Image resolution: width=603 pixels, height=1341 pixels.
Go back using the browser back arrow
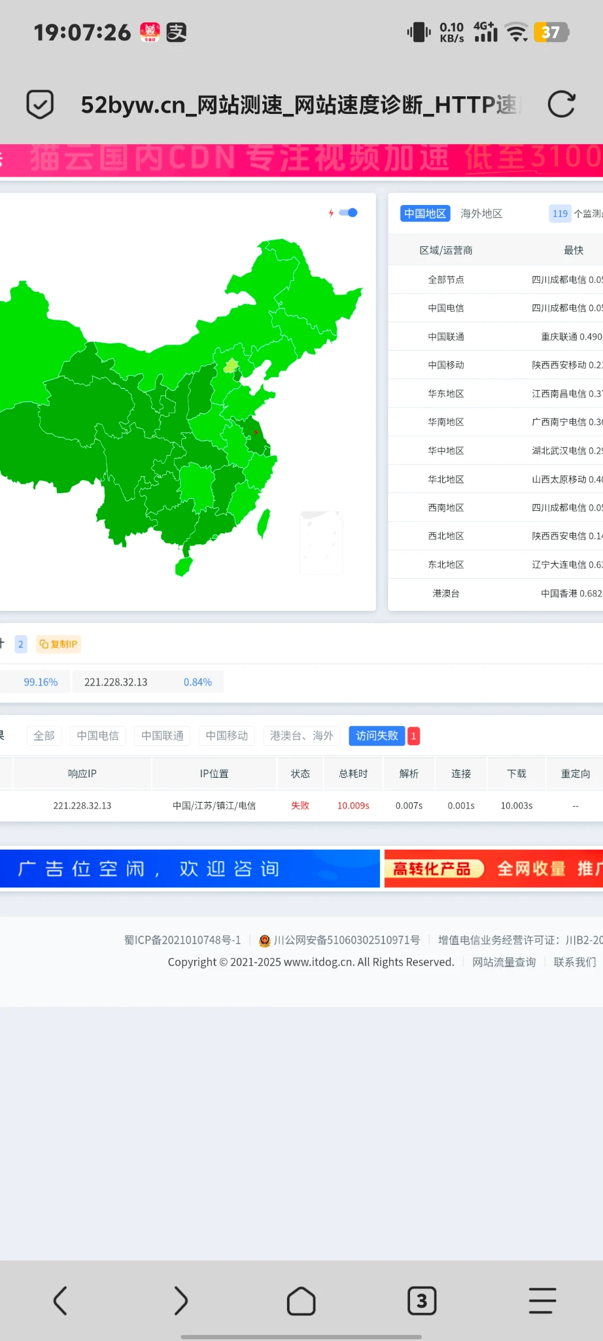(60, 1300)
